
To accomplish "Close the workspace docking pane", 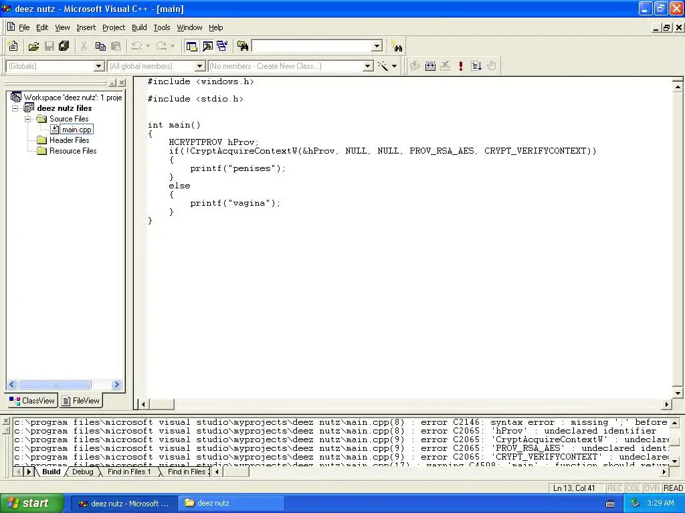I will [x=122, y=83].
